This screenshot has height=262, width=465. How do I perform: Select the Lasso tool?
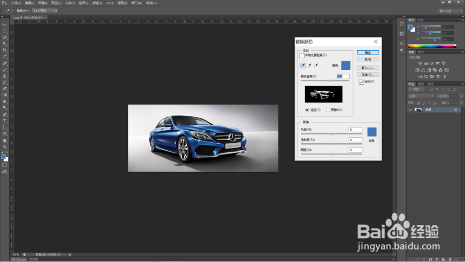point(5,37)
